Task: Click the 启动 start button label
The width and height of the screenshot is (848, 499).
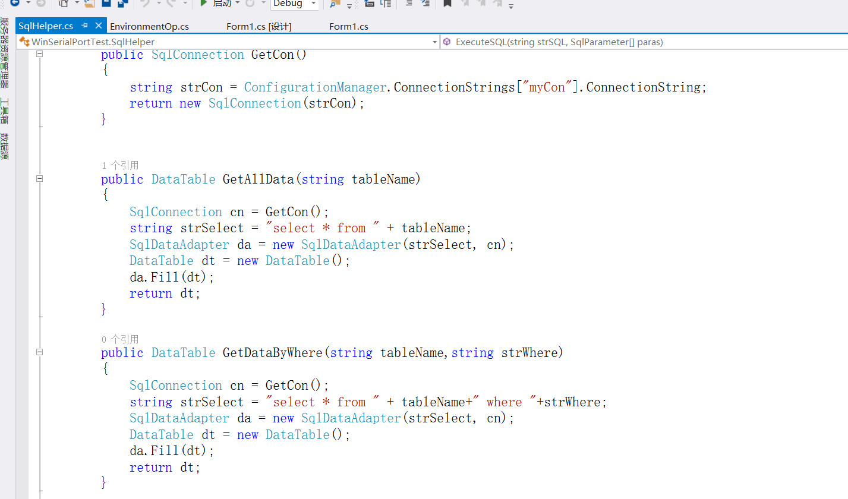Action: [222, 3]
